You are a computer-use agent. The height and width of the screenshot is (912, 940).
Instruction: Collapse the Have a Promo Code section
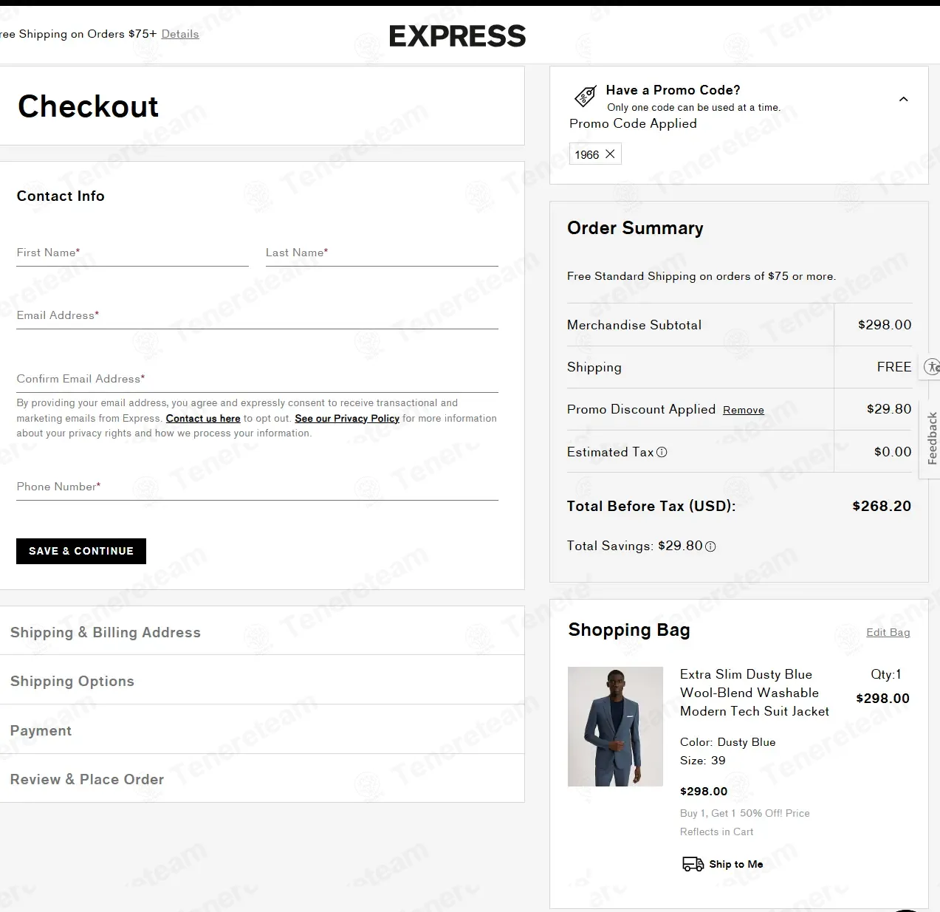903,100
